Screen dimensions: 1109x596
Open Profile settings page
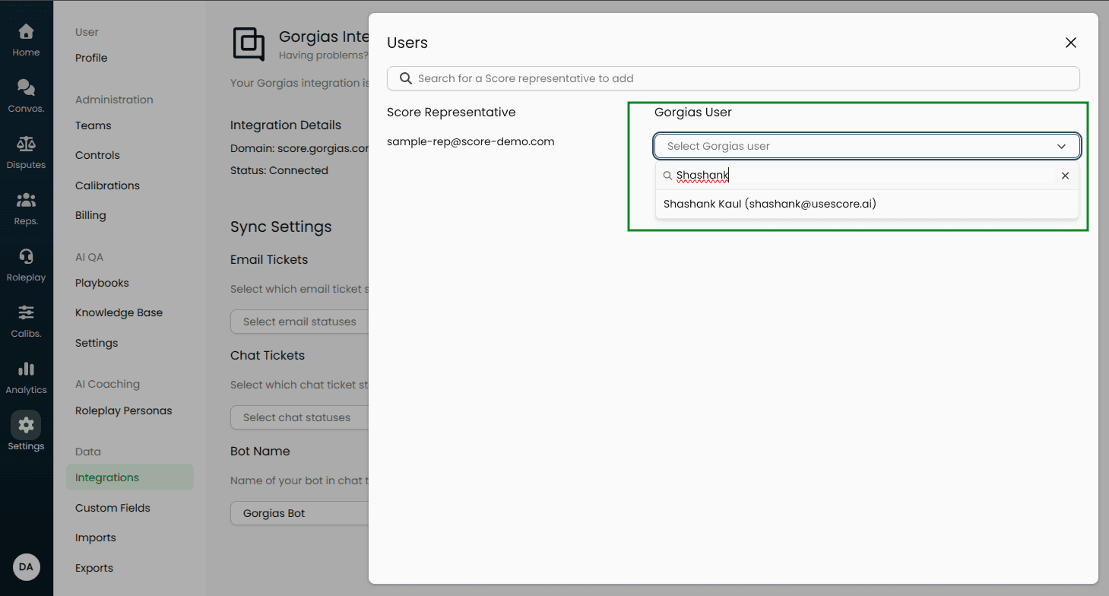point(91,58)
